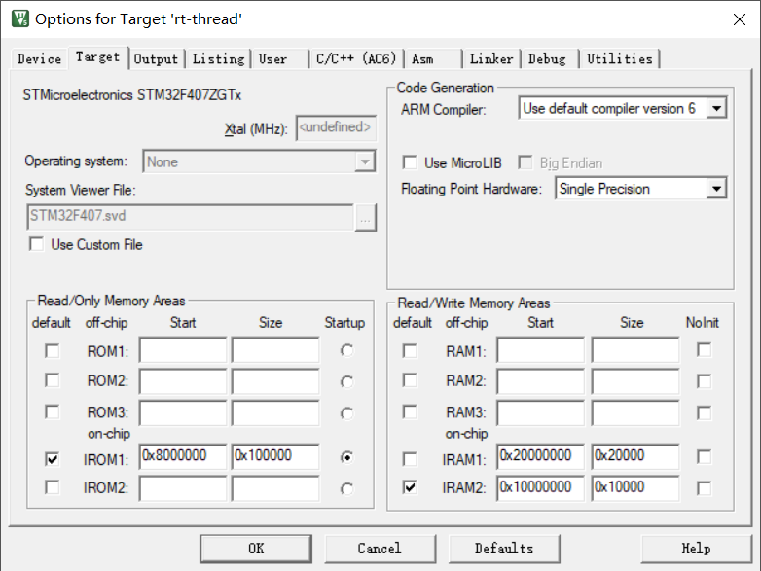The width and height of the screenshot is (761, 571).
Task: Select ROM1 Startup radio button
Action: point(346,350)
